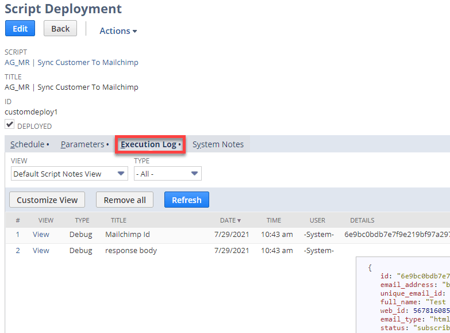Go back with the Back button

(x=60, y=28)
